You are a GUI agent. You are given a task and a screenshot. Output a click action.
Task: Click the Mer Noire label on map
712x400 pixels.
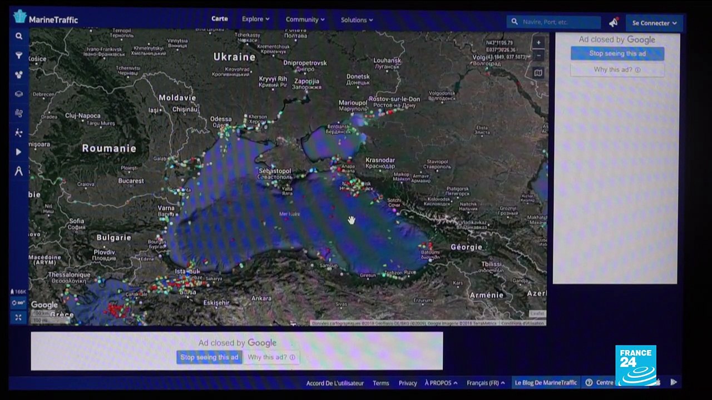289,214
